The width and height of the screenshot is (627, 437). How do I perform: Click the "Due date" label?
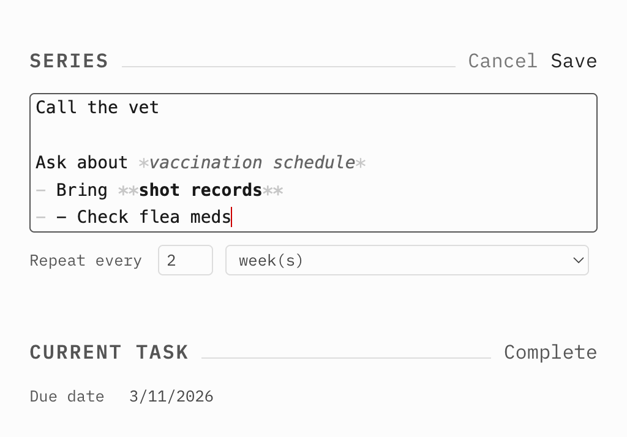click(67, 397)
